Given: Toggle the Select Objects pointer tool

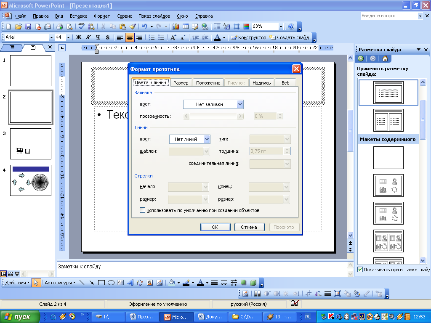Looking at the screenshot, I should (x=36, y=282).
